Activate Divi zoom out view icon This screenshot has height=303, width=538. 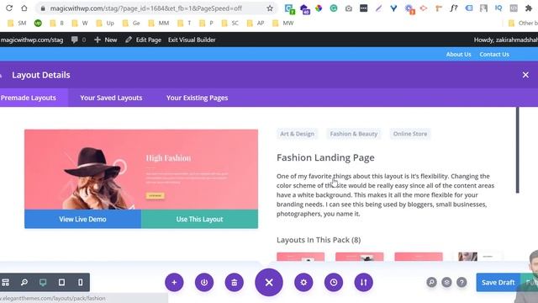(x=24, y=283)
